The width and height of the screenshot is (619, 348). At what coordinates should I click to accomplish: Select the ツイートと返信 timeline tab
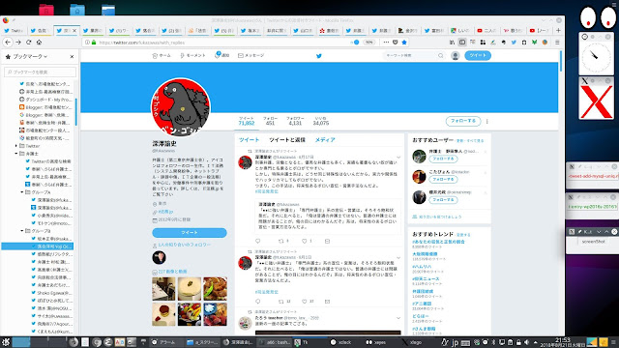coord(287,139)
